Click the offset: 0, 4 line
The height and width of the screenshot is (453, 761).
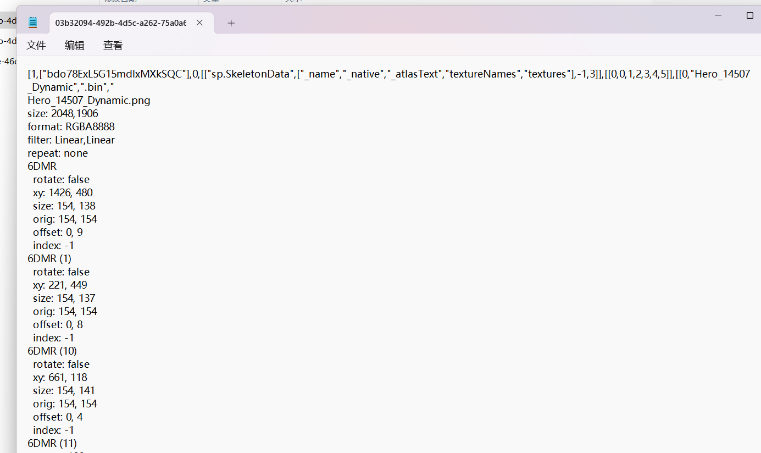tap(58, 417)
